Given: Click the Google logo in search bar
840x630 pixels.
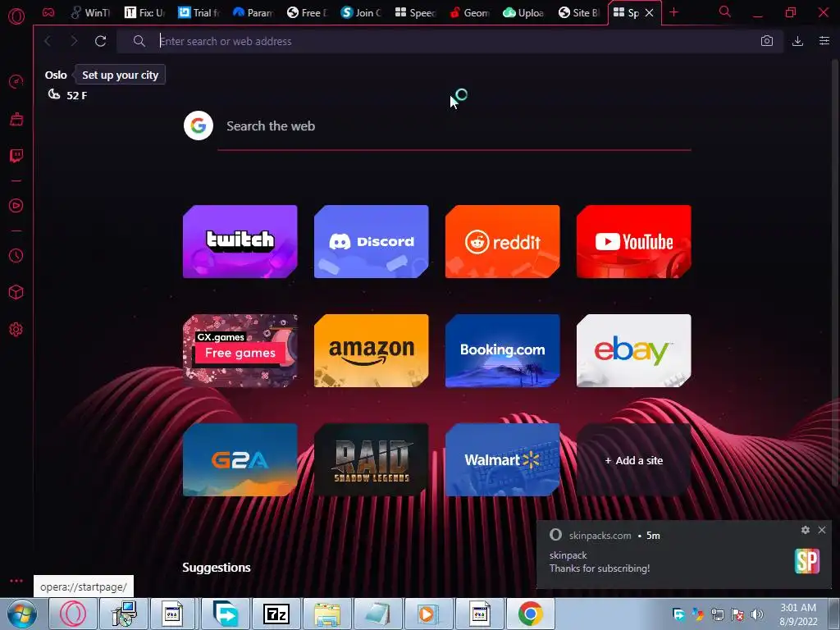Looking at the screenshot, I should coord(199,126).
